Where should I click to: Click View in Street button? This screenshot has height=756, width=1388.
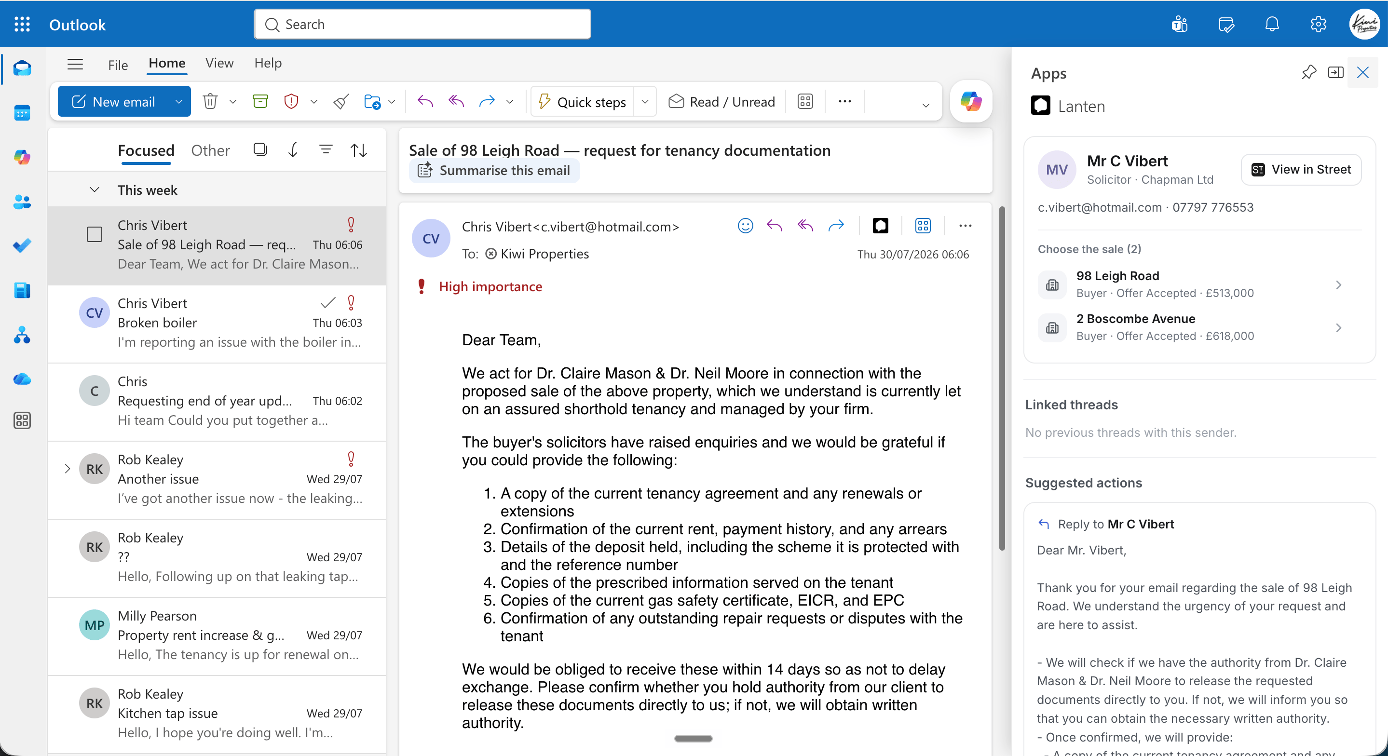1301,169
